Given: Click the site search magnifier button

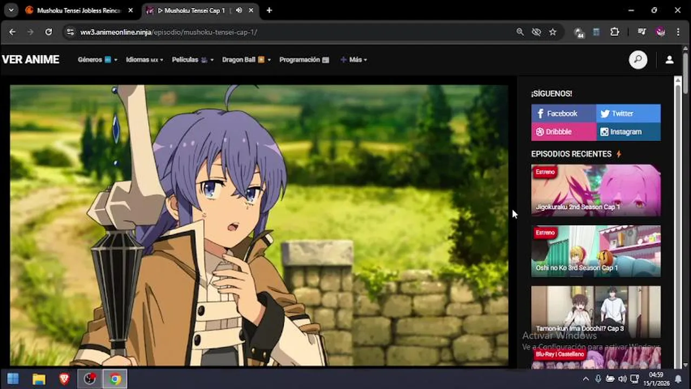Looking at the screenshot, I should click(638, 59).
